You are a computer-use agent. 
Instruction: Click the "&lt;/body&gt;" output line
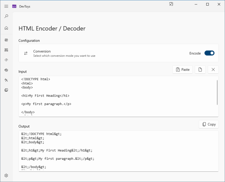[x=34, y=167]
